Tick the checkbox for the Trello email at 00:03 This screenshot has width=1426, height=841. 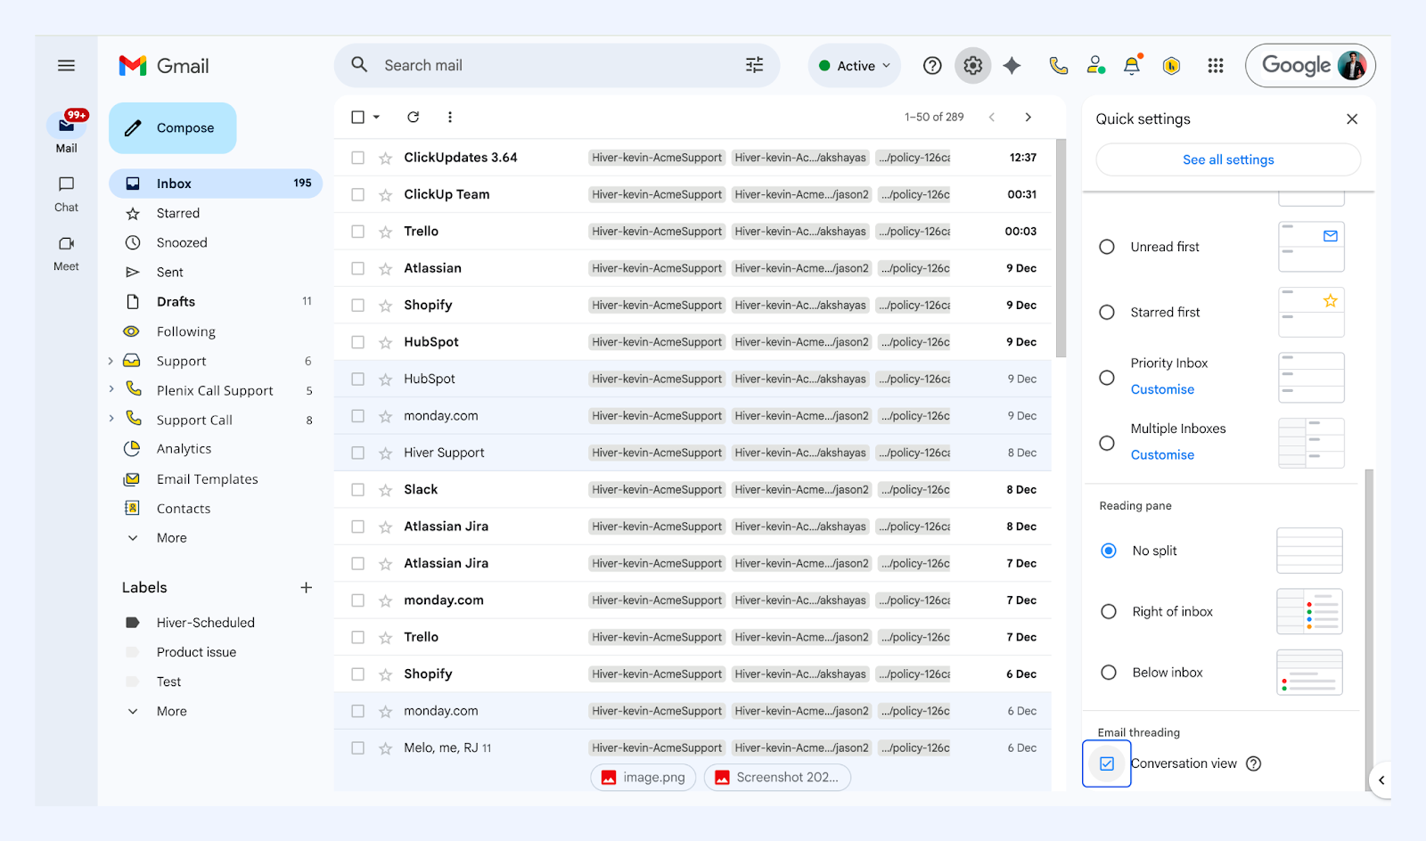click(x=357, y=232)
